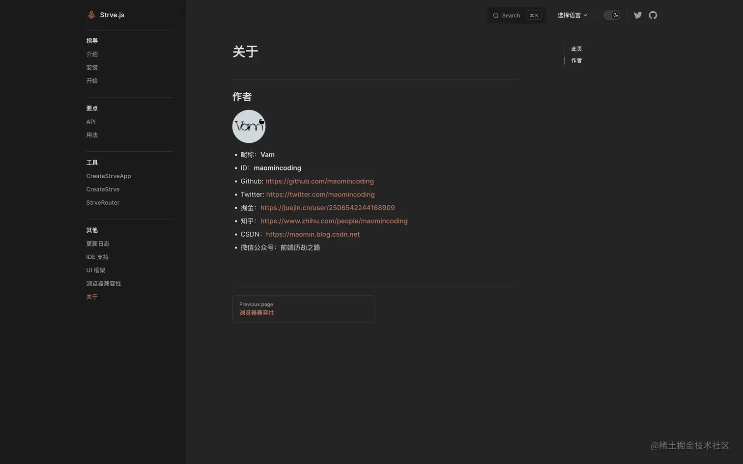This screenshot has height=464, width=743.
Task: Click the 作者 section heading
Action: point(242,97)
